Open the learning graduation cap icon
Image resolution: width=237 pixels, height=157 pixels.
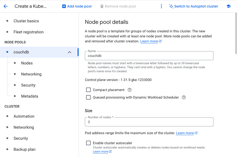(x=228, y=6)
